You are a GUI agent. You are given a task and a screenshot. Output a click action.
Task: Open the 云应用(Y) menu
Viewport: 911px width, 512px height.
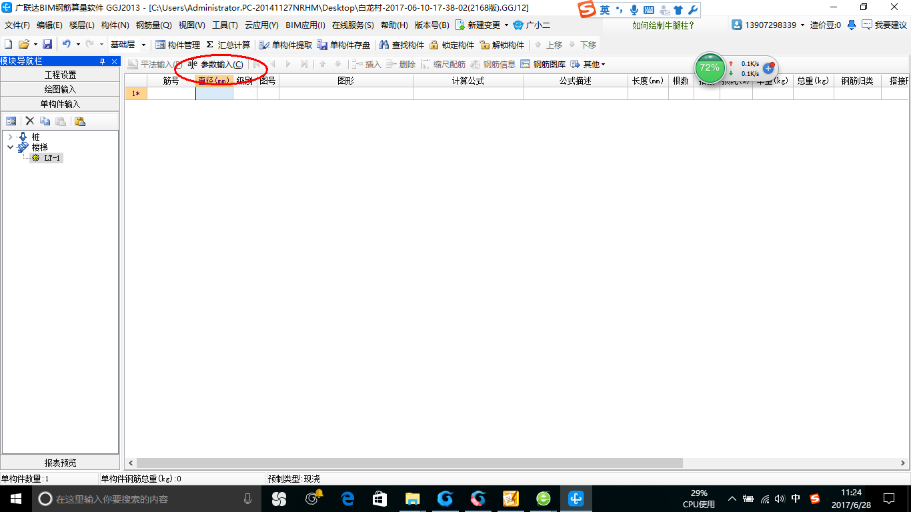[261, 25]
